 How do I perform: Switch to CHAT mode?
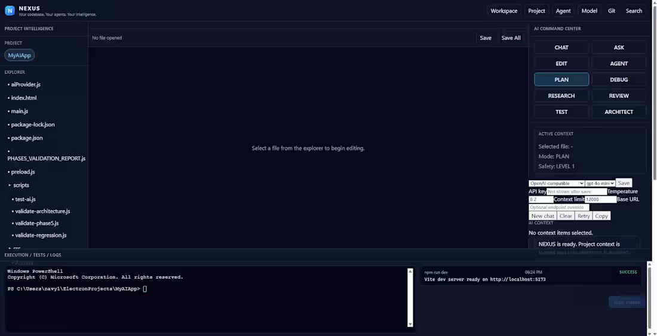pos(561,47)
